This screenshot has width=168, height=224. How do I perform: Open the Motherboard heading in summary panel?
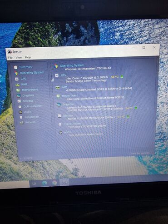click(x=70, y=96)
